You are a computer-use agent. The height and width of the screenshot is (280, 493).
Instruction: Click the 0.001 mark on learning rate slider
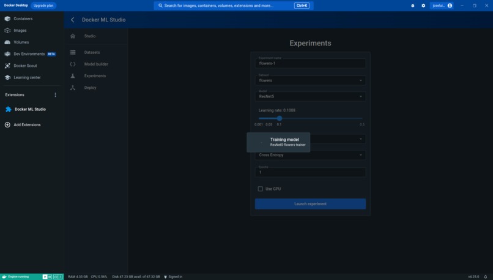click(259, 124)
